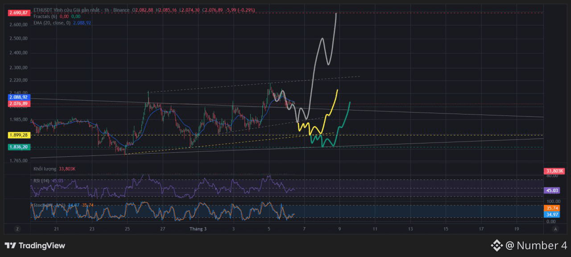
Task: Click the yellow 1.899,28 price axis label
Action: [18, 135]
